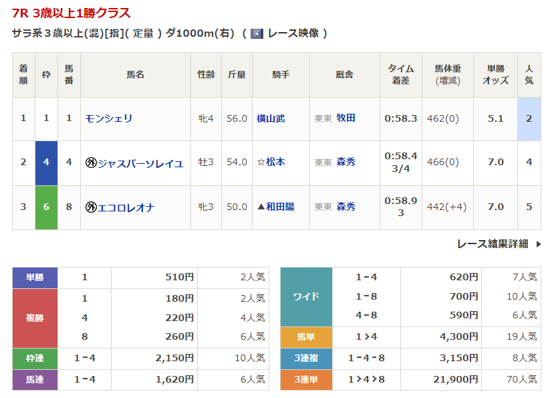Open horse エコロレオナ's page

[126, 207]
